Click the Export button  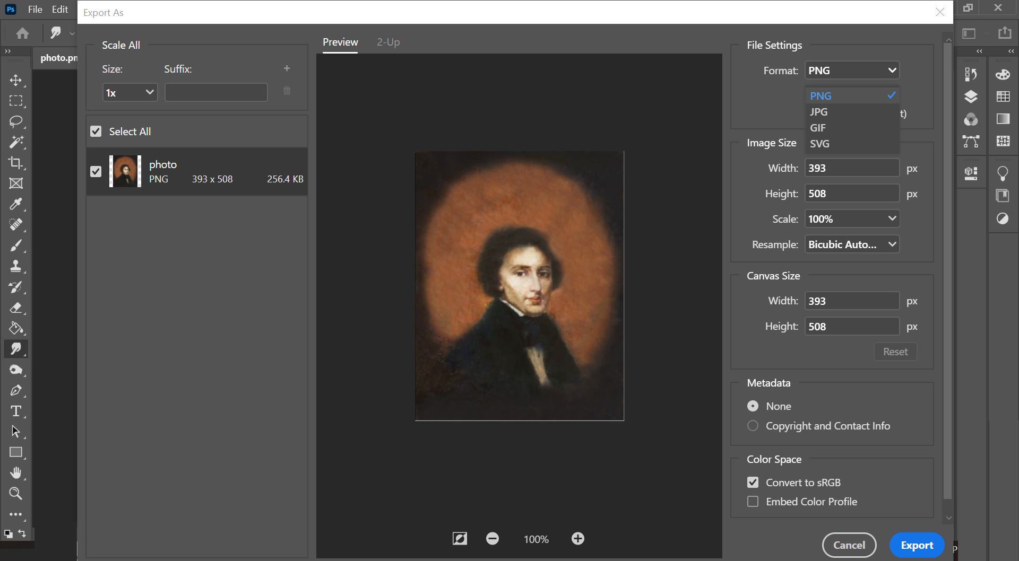pos(917,545)
